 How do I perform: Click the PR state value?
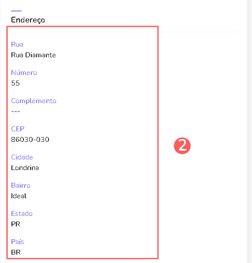click(x=15, y=224)
